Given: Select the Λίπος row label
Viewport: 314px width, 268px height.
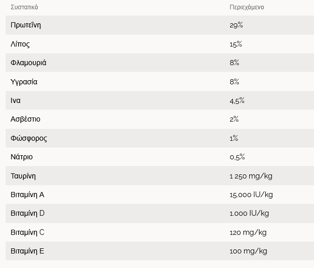Looking at the screenshot, I should click(x=20, y=44).
